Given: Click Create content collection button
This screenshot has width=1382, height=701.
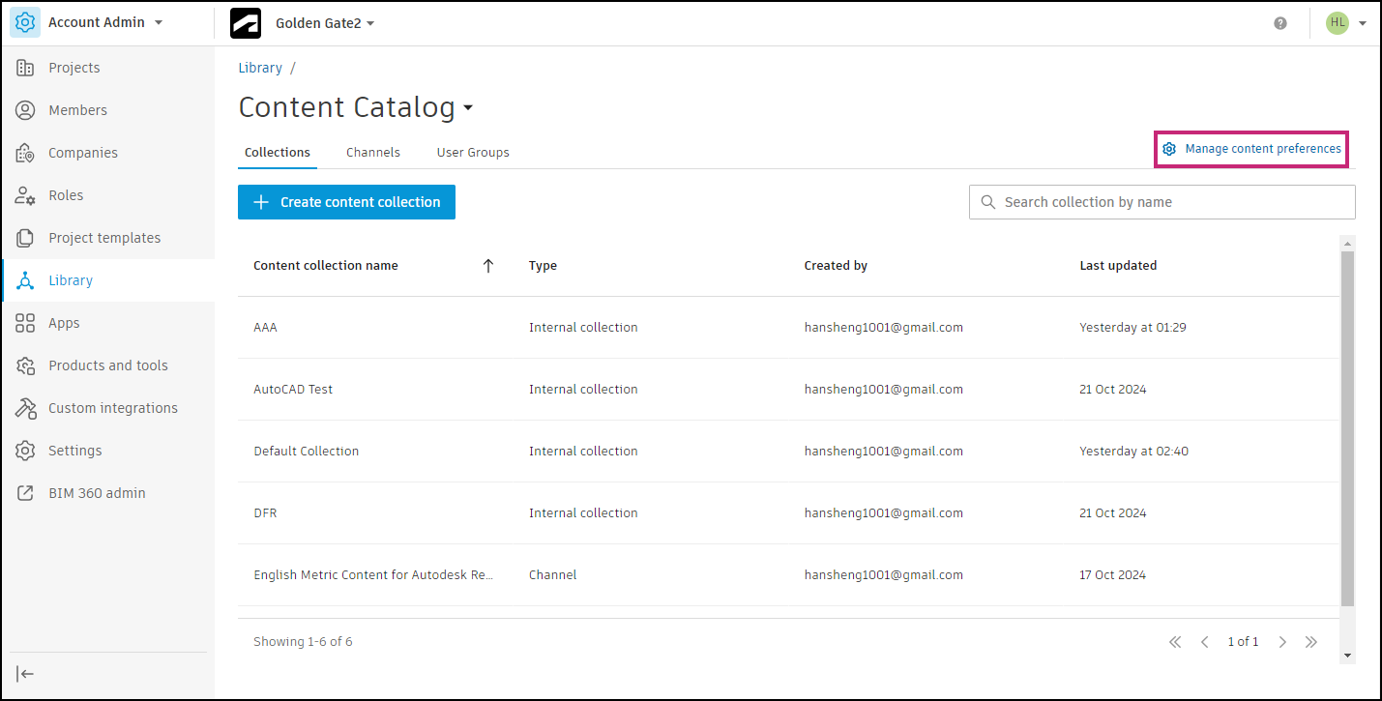Looking at the screenshot, I should (346, 202).
